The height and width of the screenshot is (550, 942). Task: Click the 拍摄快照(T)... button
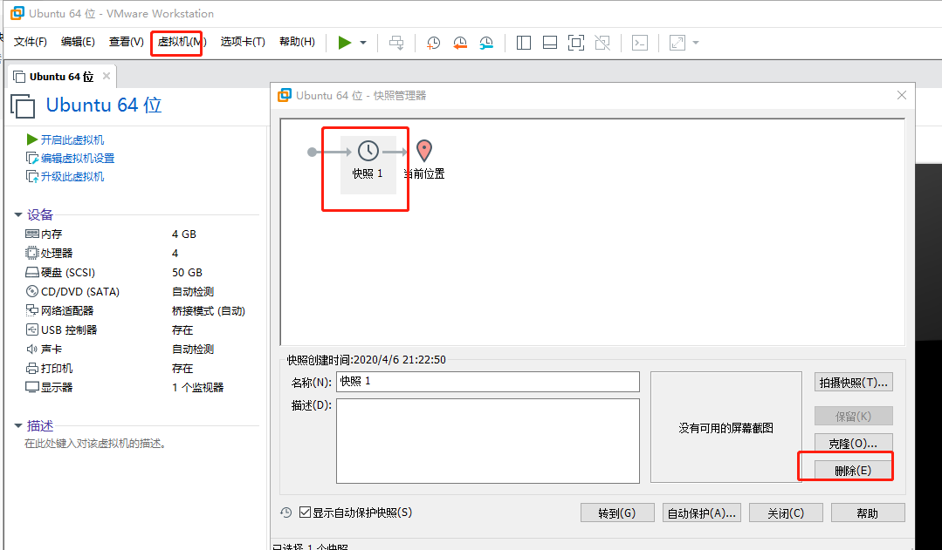click(854, 383)
